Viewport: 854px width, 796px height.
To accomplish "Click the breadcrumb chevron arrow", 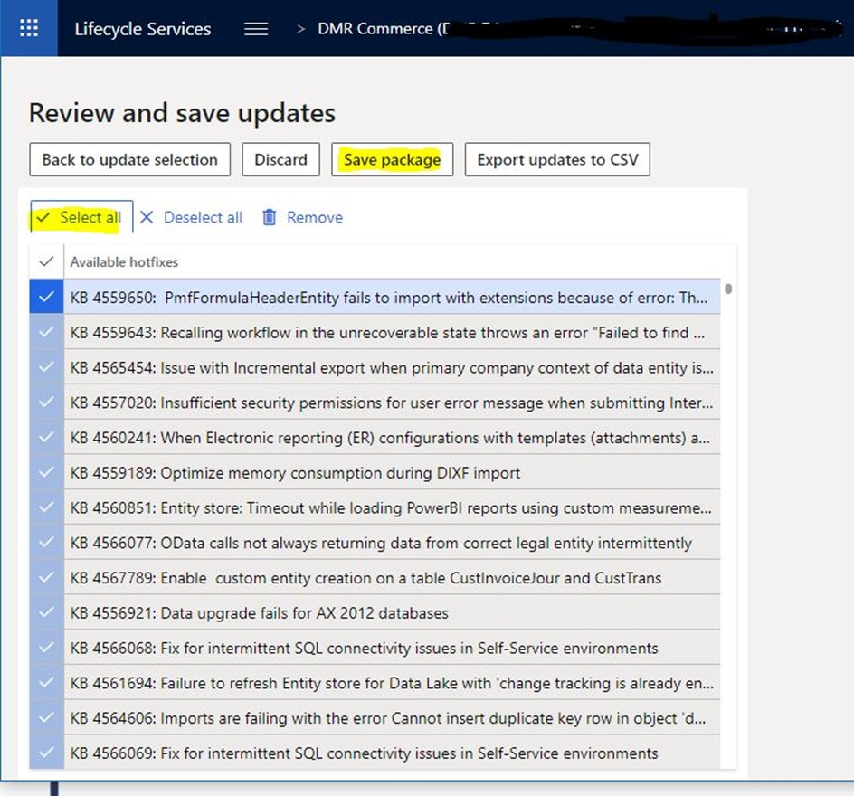I will pyautogui.click(x=300, y=29).
